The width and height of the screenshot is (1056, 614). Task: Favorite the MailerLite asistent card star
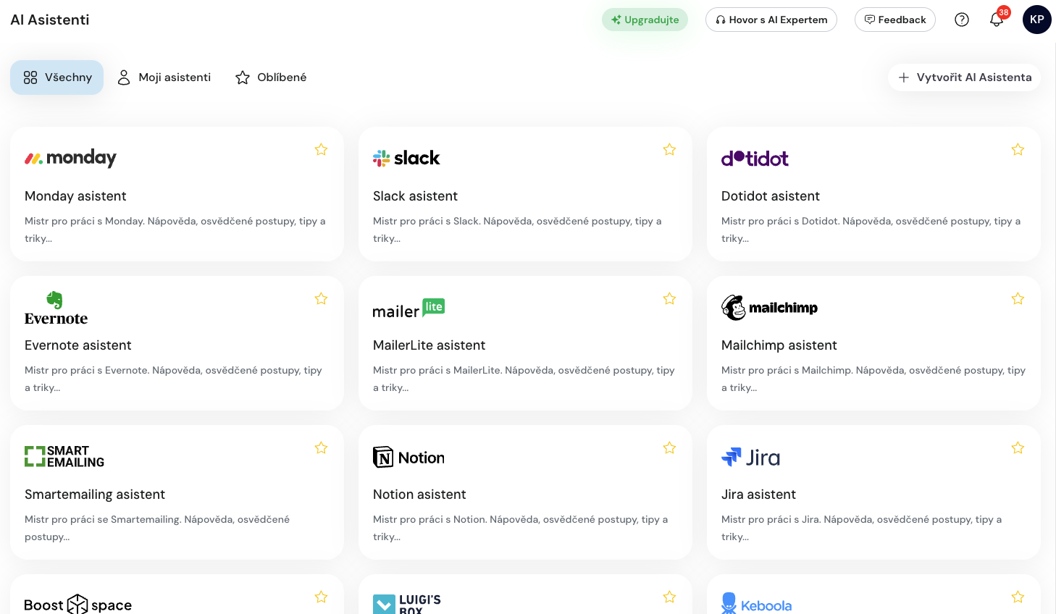669,298
